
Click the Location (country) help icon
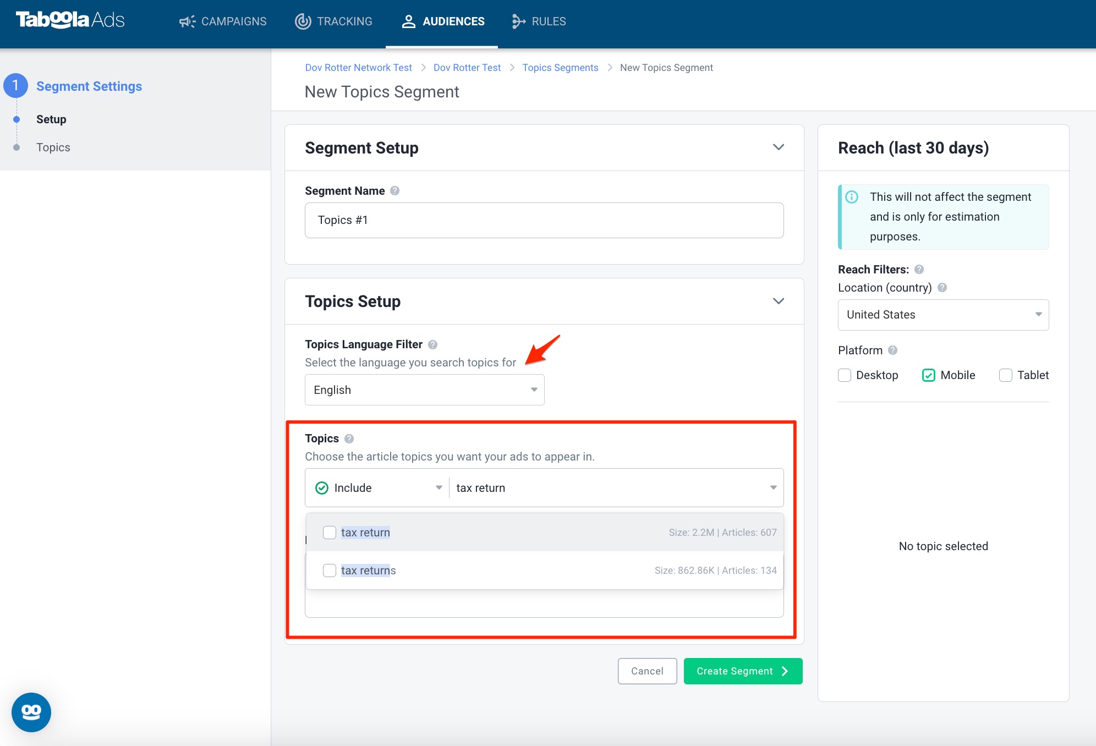click(942, 288)
